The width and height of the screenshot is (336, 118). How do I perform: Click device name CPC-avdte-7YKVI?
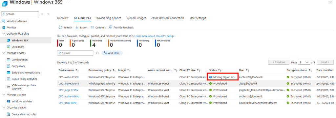pyautogui.click(x=69, y=77)
